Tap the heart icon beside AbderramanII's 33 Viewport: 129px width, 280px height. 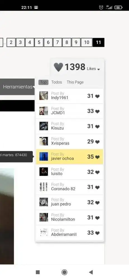pyautogui.click(x=97, y=233)
